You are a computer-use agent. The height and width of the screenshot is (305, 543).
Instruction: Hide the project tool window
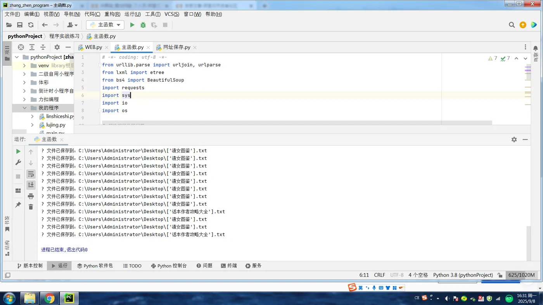(68, 47)
